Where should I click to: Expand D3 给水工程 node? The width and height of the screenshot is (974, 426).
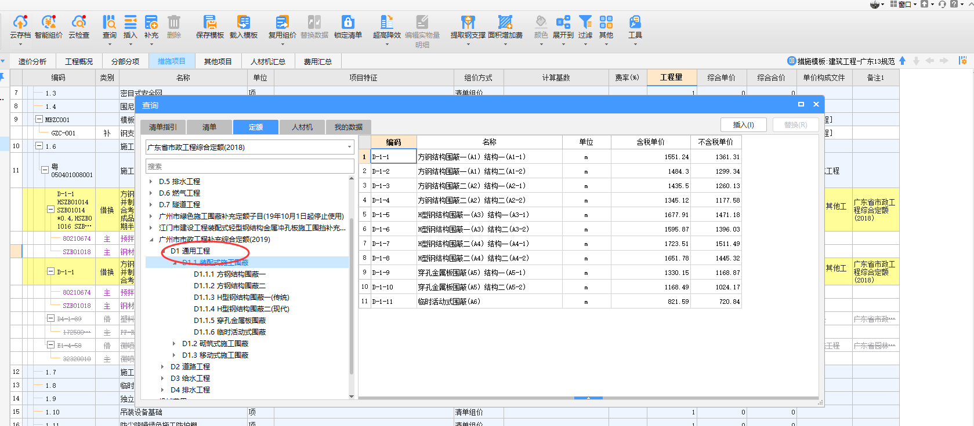click(162, 378)
